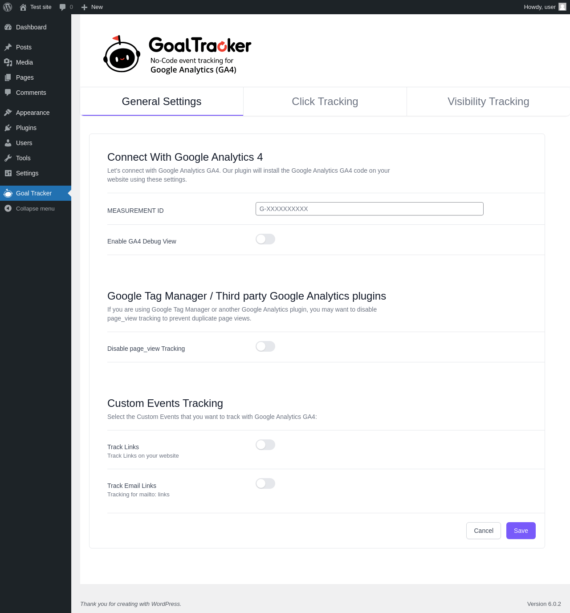Click the Pages icon in sidebar
Screen dimensions: 570x613
[x=8, y=77]
